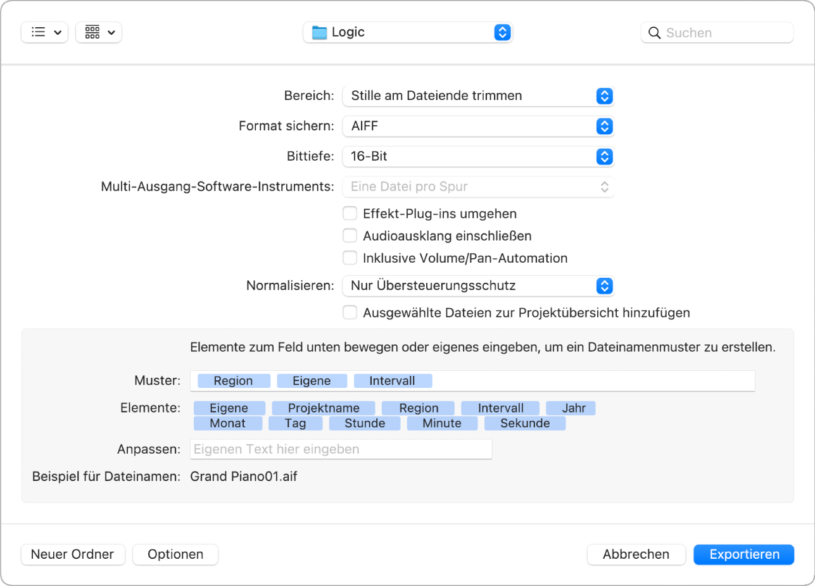The height and width of the screenshot is (586, 815).
Task: Toggle Inklusive Volume/Pan-Automation
Action: (350, 258)
